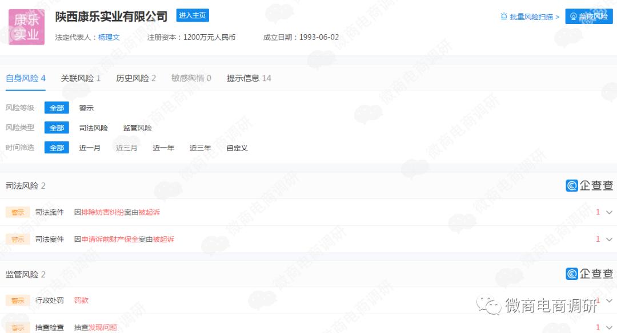Click the 监管风险 2 section heading
Screen dimensions: 617x333
pos(26,274)
